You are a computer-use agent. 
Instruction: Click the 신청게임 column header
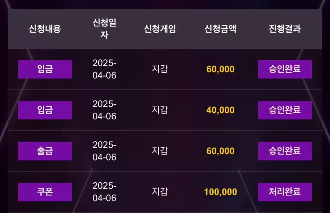click(160, 29)
